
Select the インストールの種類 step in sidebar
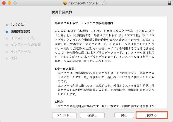pyautogui.click(x=25, y=45)
